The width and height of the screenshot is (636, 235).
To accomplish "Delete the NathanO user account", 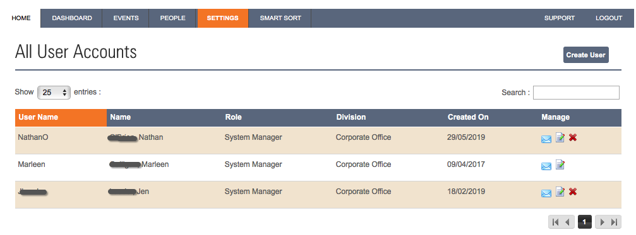I will [x=573, y=137].
